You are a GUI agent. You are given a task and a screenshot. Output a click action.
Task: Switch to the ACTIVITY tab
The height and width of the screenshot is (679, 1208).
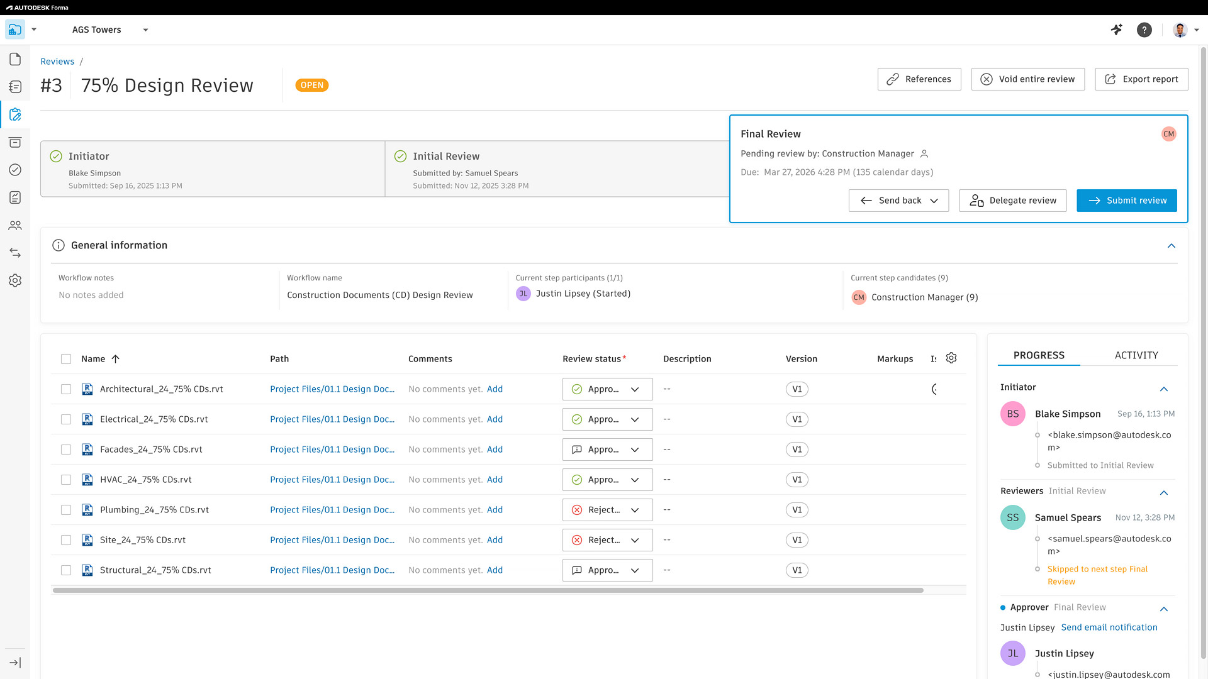click(1136, 355)
